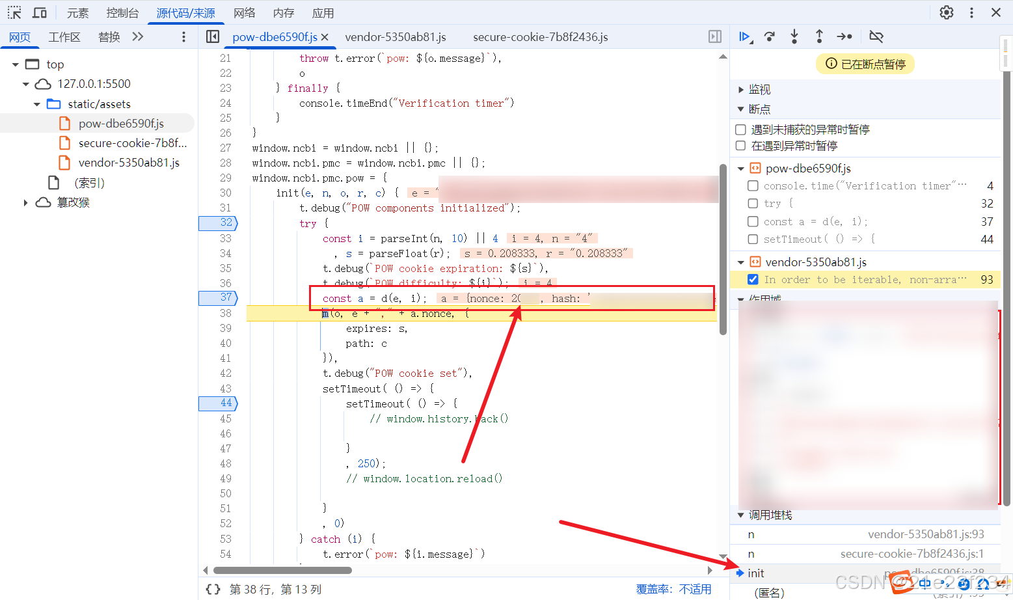This screenshot has height=600, width=1013.
Task: Collapse the static/assets folder
Action: coord(37,104)
